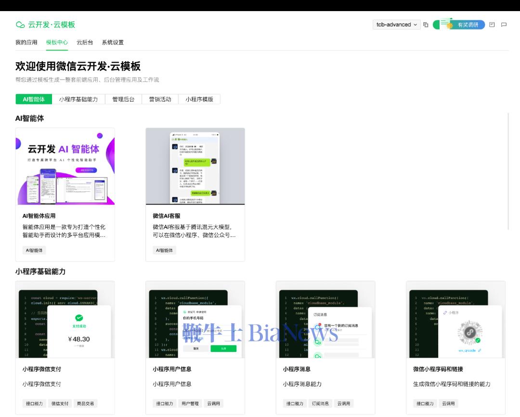Open the 有奖调研 survey banner

459,24
